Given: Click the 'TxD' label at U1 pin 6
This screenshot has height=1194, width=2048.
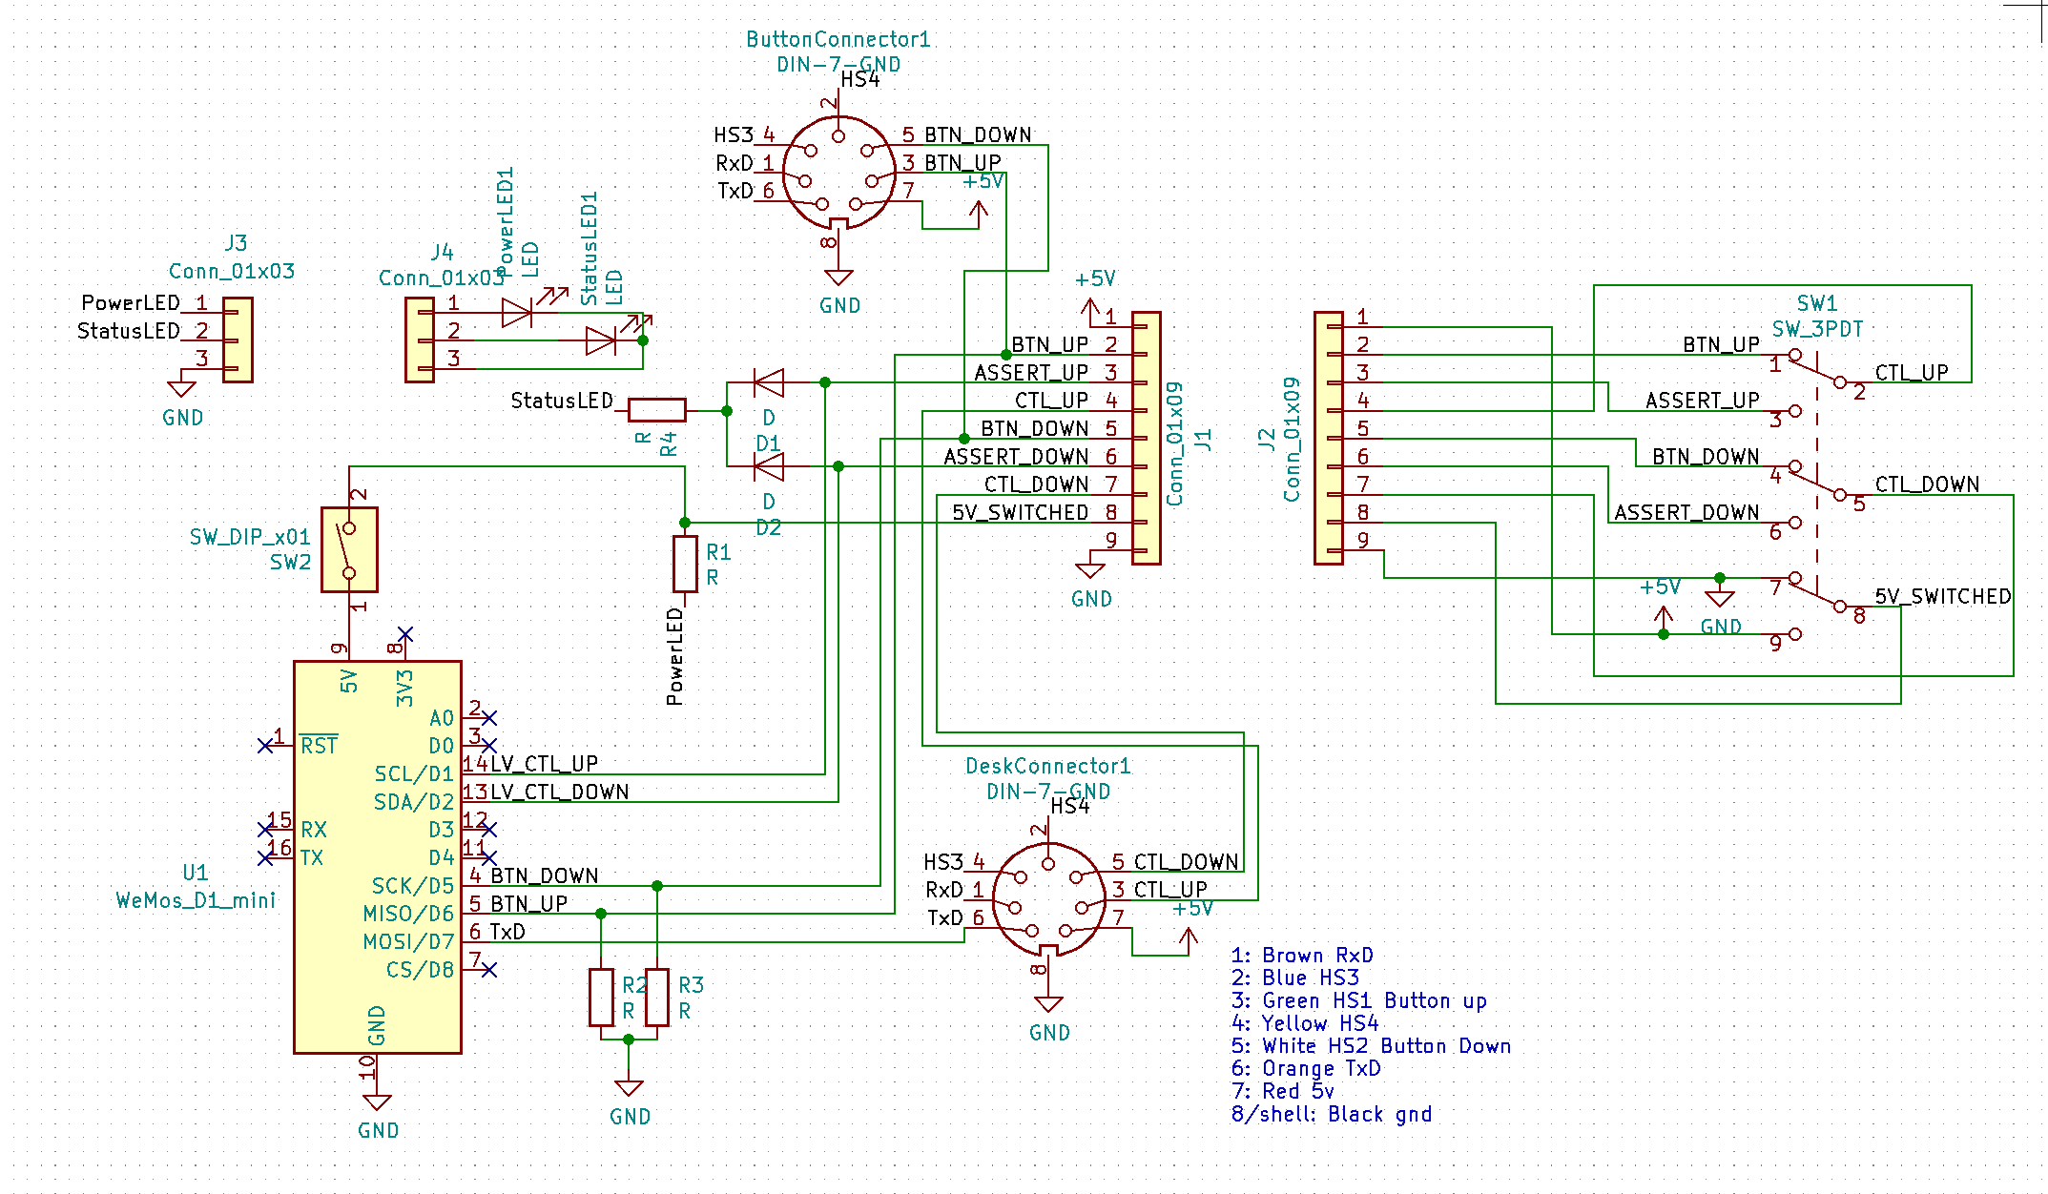Looking at the screenshot, I should point(507,932).
